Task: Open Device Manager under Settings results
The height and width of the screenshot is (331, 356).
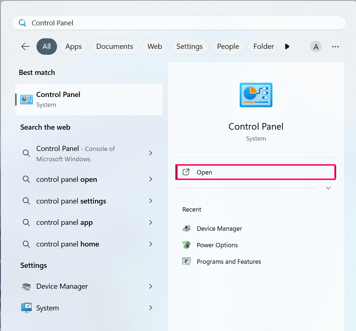Action: 89,287
